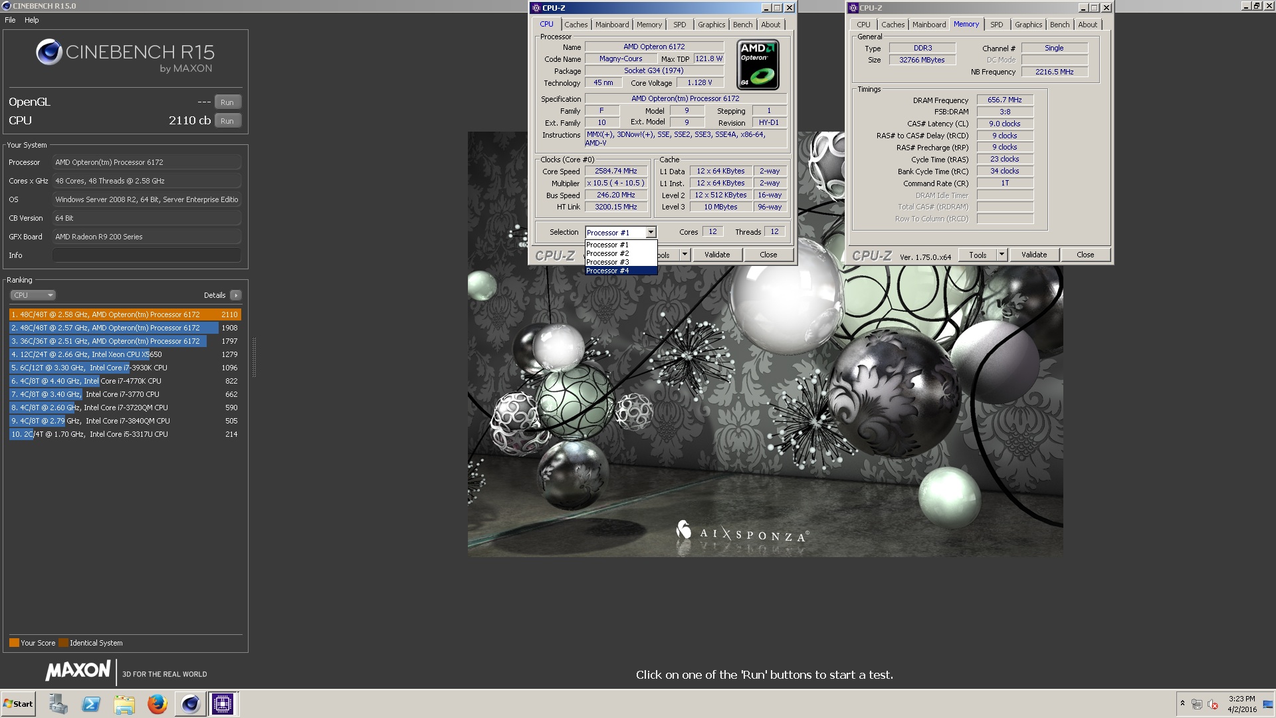Open Memory tab in left CPU-Z window

tap(649, 25)
